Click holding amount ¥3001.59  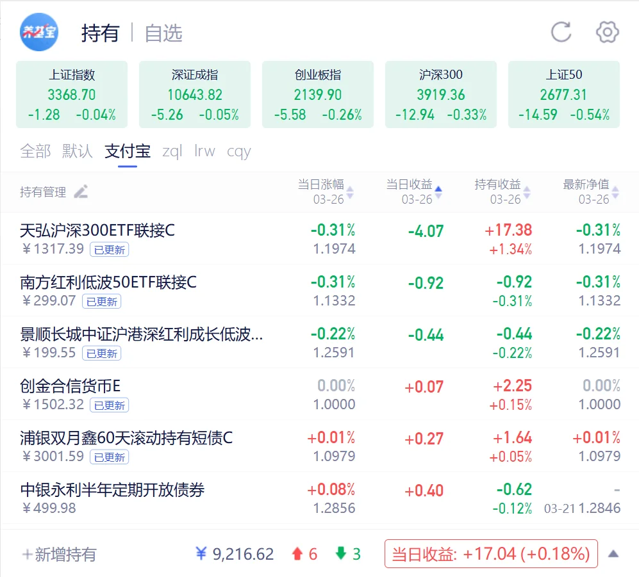pyautogui.click(x=53, y=456)
